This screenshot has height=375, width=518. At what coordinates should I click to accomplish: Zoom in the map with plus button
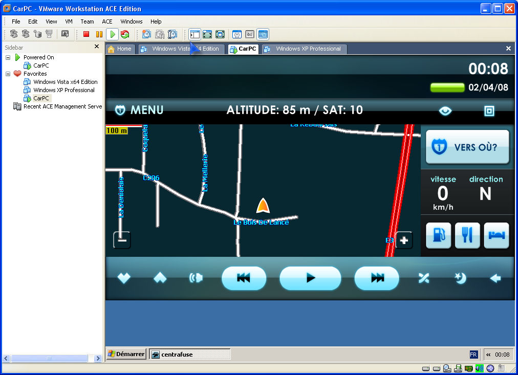point(404,239)
